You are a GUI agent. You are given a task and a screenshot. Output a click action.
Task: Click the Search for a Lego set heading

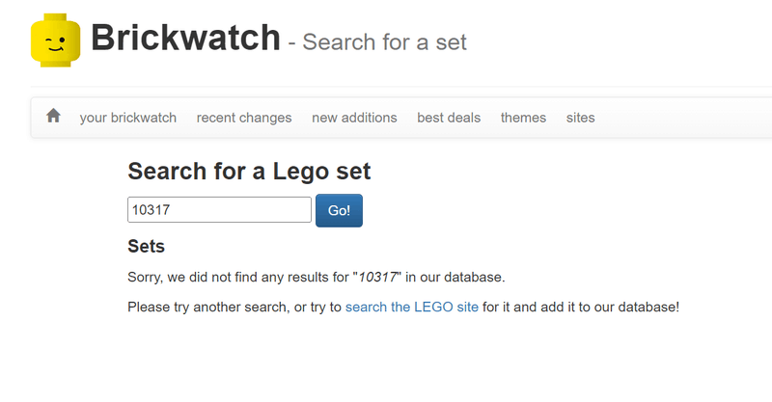click(249, 172)
